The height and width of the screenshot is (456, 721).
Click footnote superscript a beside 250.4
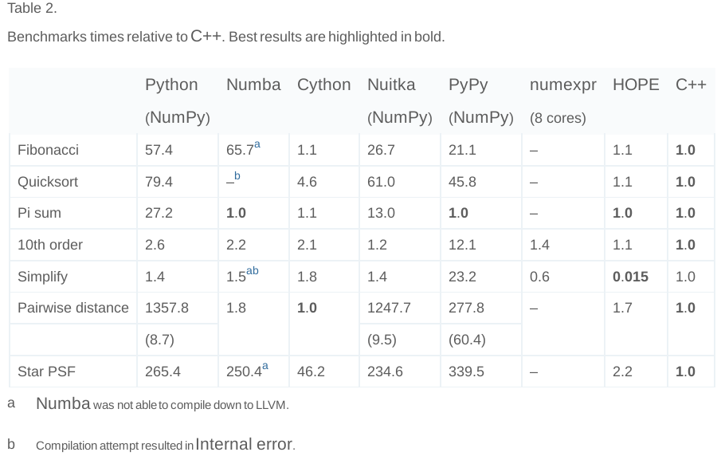(265, 366)
